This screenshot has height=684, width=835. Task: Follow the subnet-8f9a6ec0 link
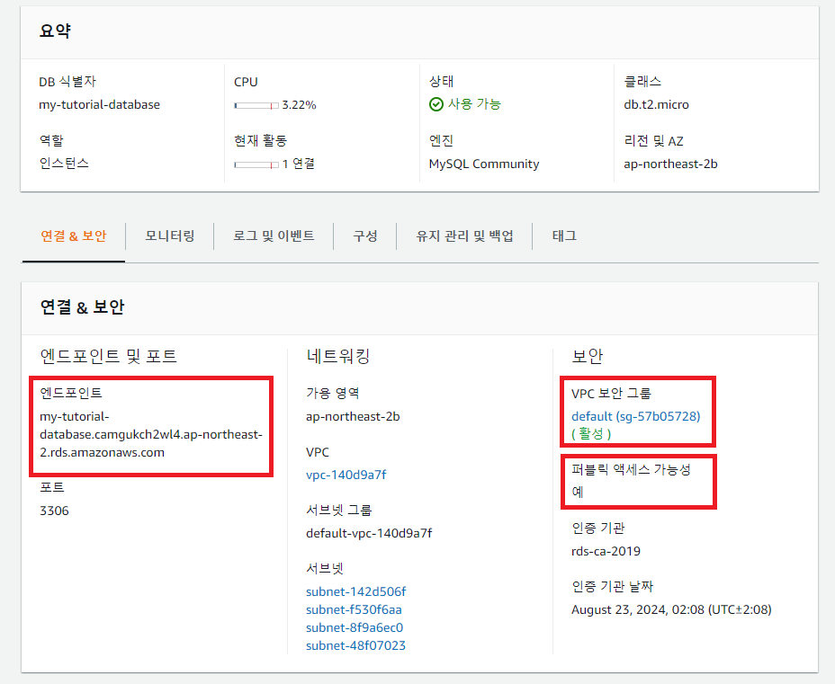pyautogui.click(x=355, y=627)
